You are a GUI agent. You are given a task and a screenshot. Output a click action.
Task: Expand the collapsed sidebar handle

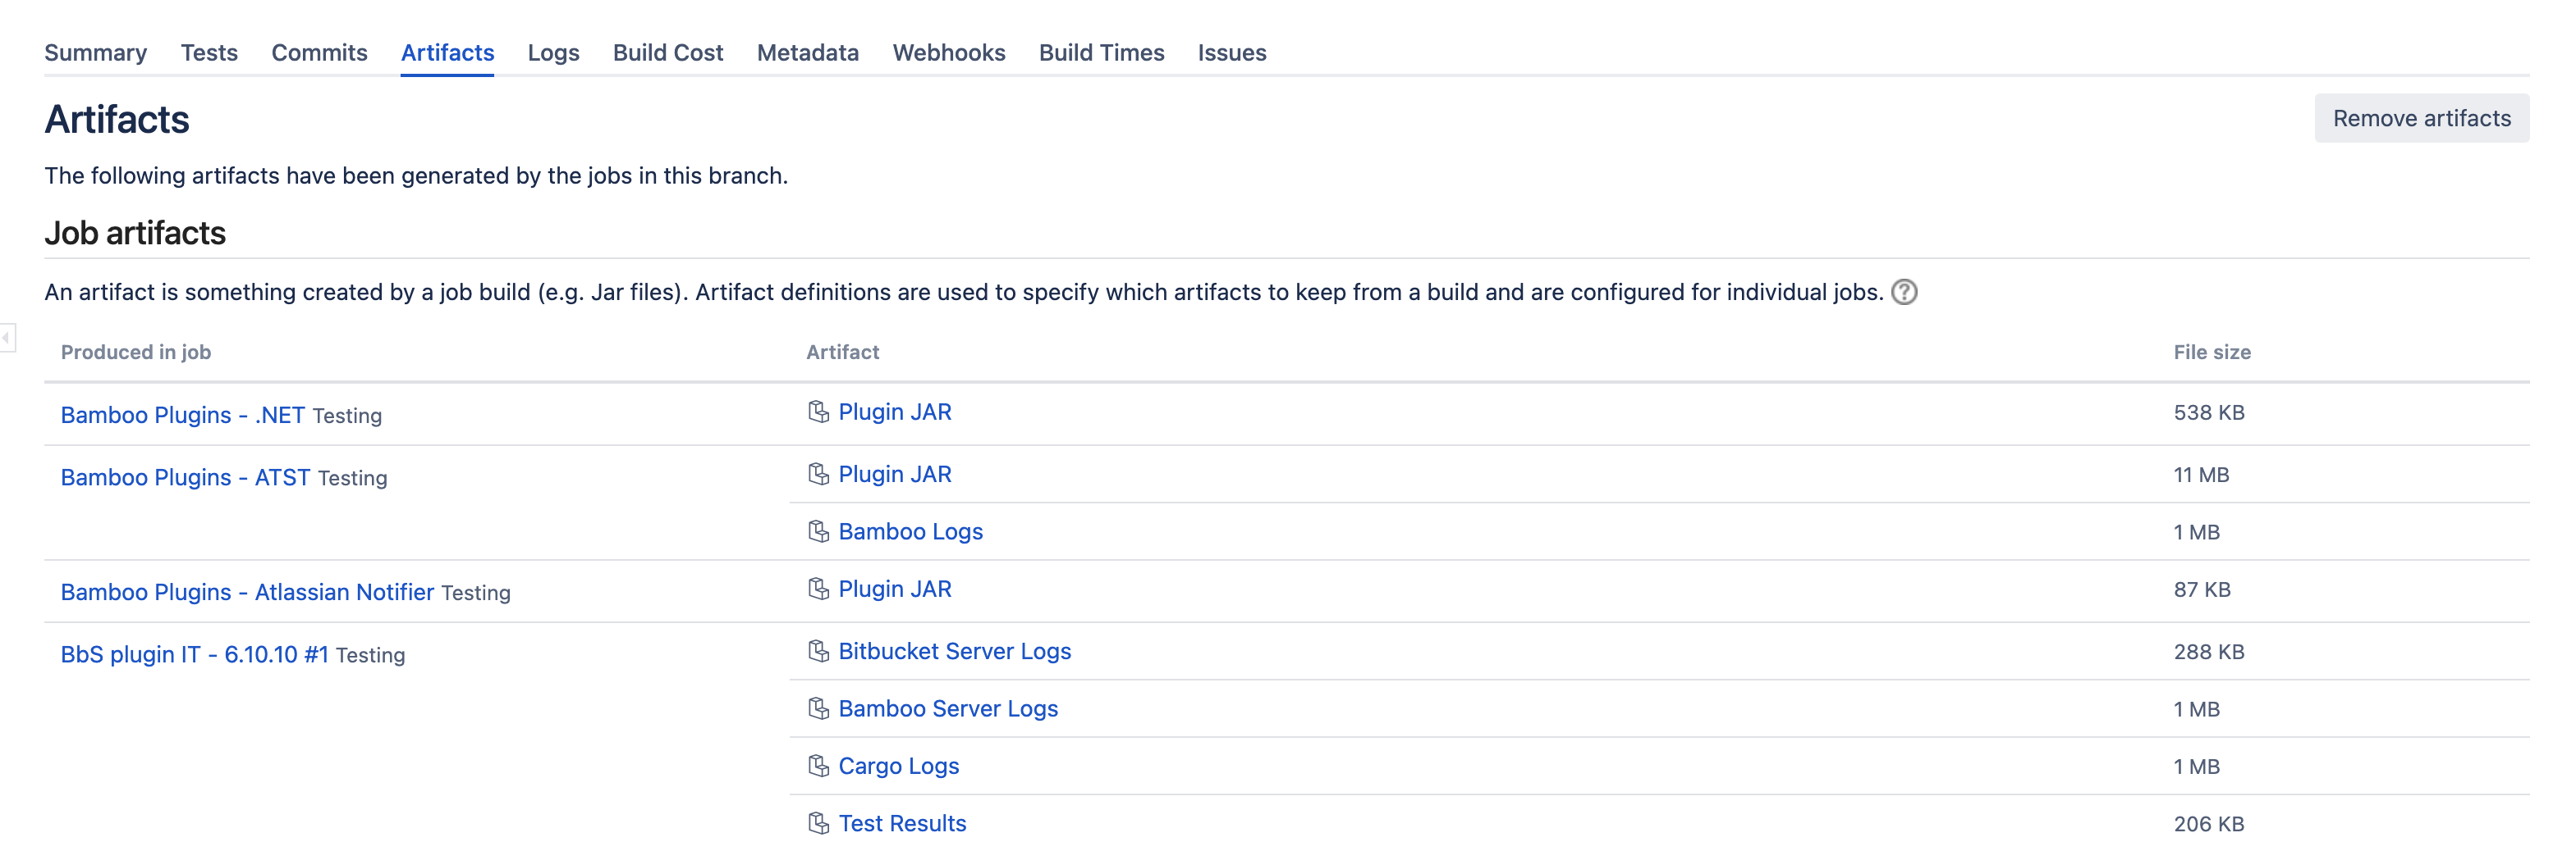7,338
